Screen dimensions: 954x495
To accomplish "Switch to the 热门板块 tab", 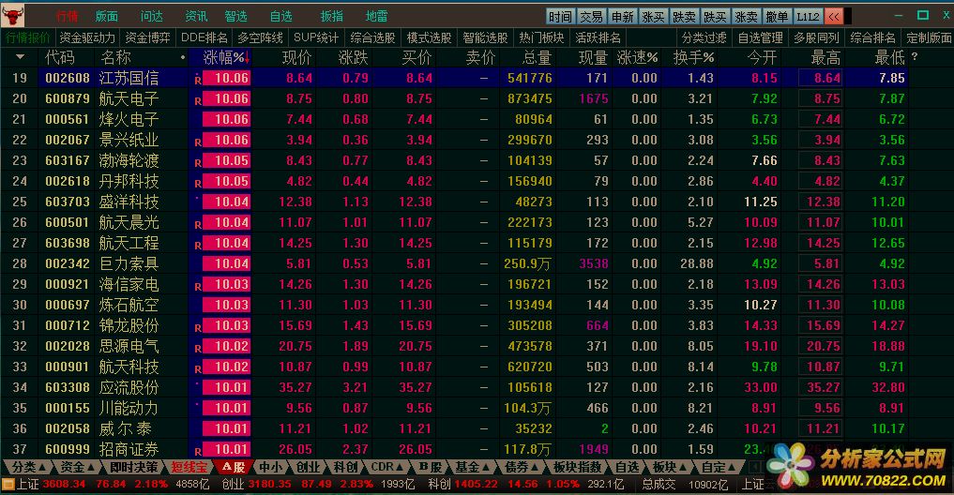I will click(541, 37).
